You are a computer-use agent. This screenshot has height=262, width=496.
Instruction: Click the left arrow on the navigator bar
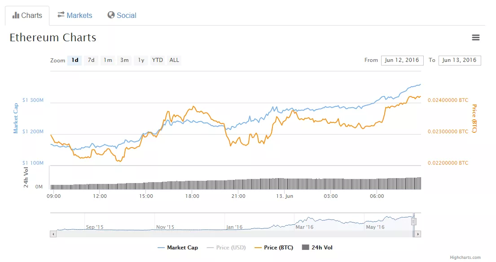pos(54,234)
